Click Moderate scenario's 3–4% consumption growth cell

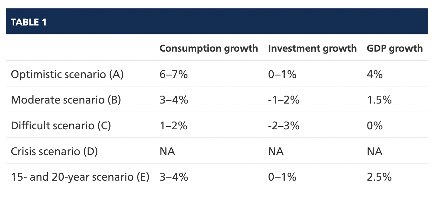click(174, 100)
